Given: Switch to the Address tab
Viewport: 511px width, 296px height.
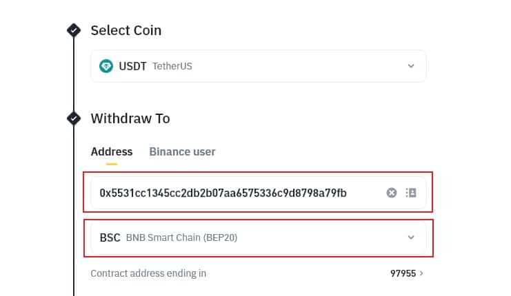Looking at the screenshot, I should coord(111,151).
